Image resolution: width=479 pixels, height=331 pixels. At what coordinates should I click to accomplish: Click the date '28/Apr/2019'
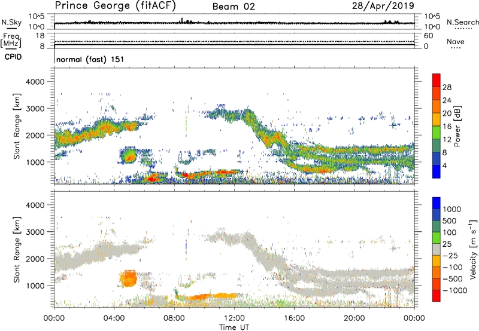[x=383, y=6]
